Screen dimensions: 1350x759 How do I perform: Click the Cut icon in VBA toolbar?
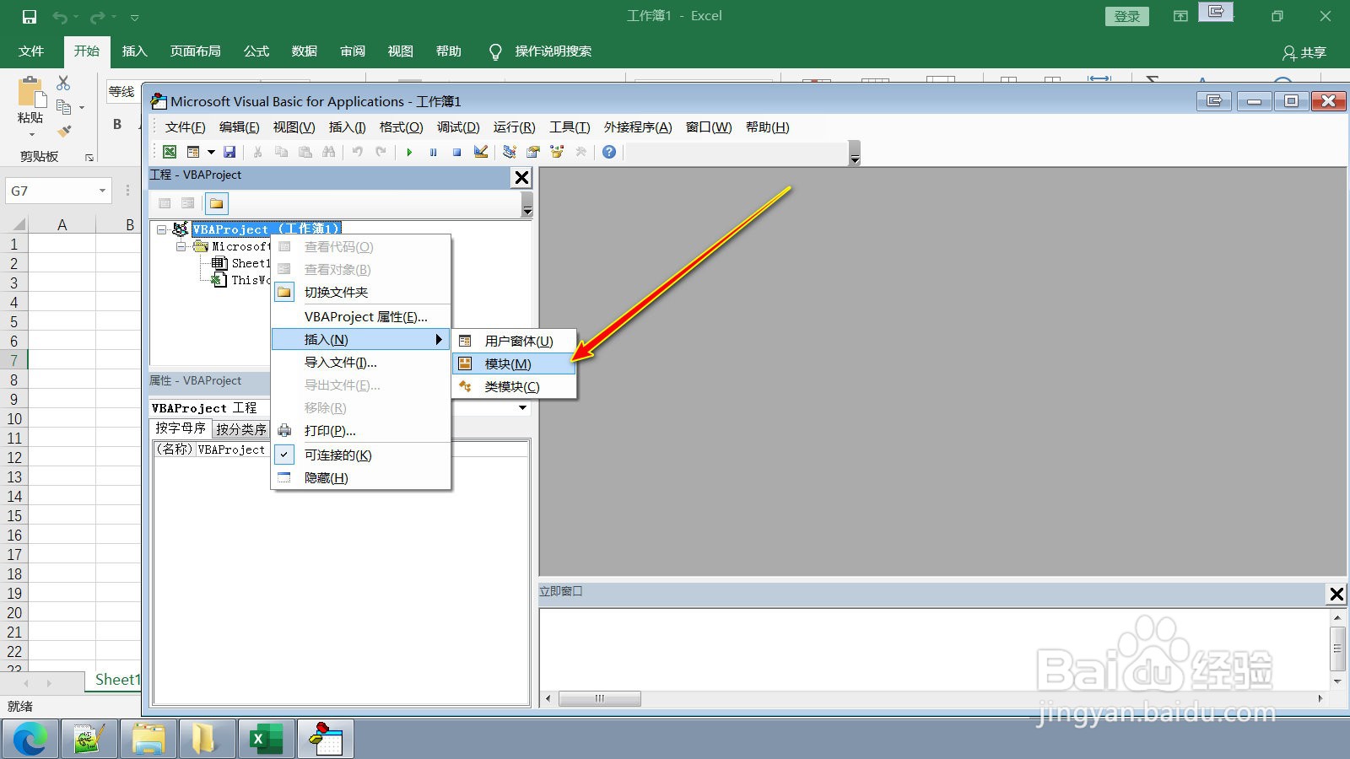[257, 152]
